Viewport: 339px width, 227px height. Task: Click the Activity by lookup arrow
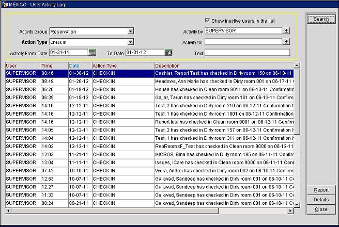[286, 31]
